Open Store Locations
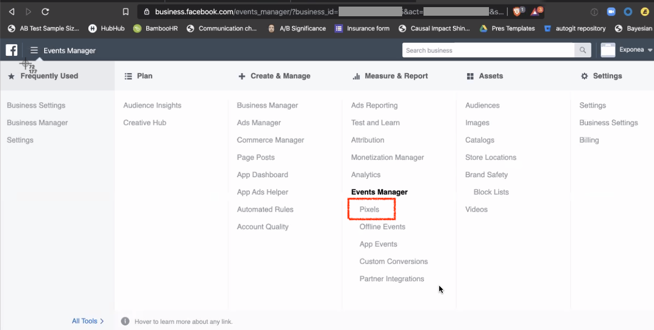 pyautogui.click(x=490, y=157)
